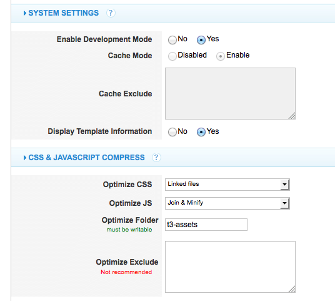This screenshot has height=301, width=335.
Task: Focus the Optimize Exclude text area
Action: [230, 267]
